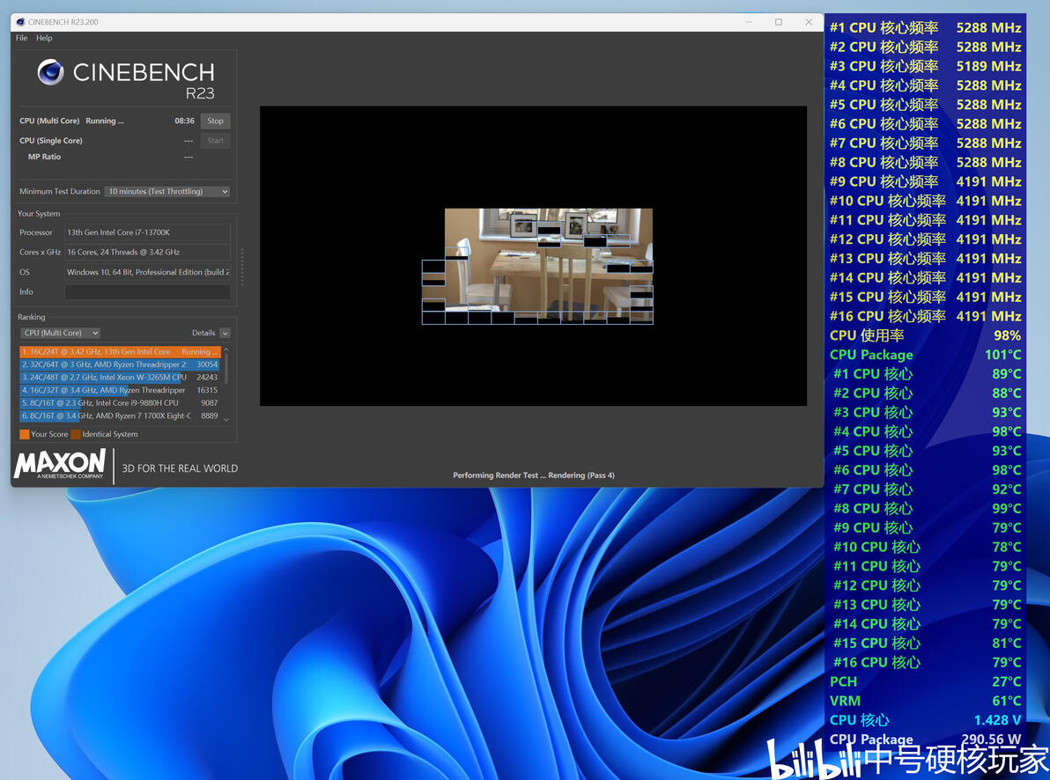Image resolution: width=1050 pixels, height=780 pixels.
Task: Select ranking row 1 13th Gen Intel Core
Action: (120, 351)
